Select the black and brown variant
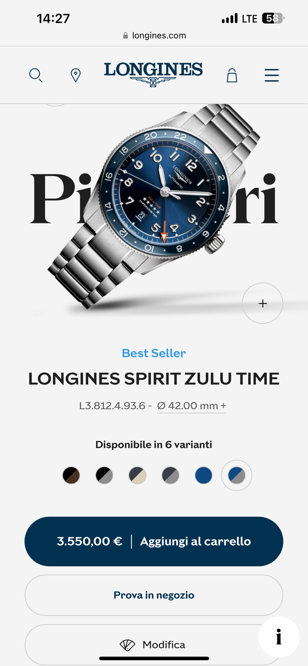 pos(71,475)
